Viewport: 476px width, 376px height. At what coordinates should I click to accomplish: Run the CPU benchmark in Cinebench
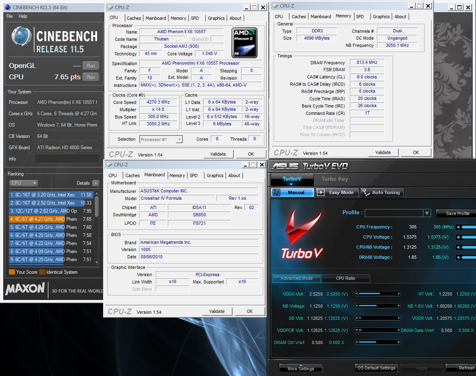[x=91, y=77]
